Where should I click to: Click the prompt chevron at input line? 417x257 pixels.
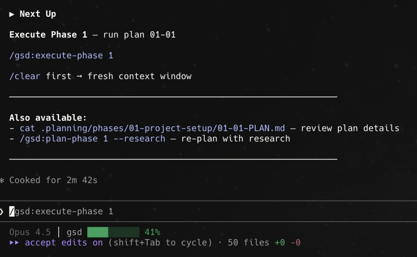click(2, 211)
